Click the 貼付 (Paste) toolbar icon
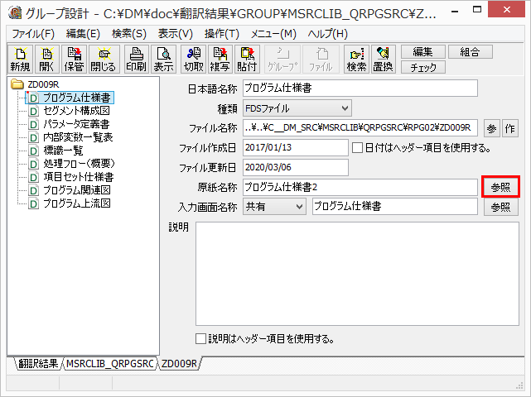Screen dimensions: 531x397 pos(247,60)
